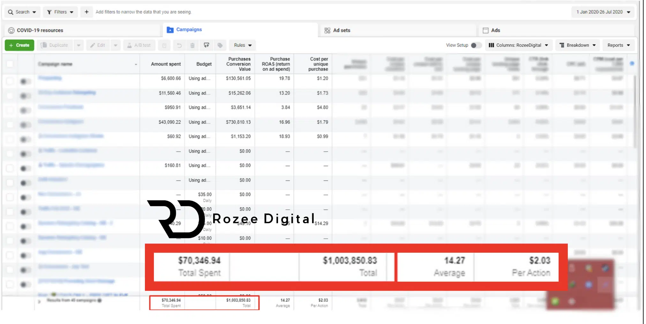
Task: Click info icon beside Results from campaigns
Action: (100, 300)
